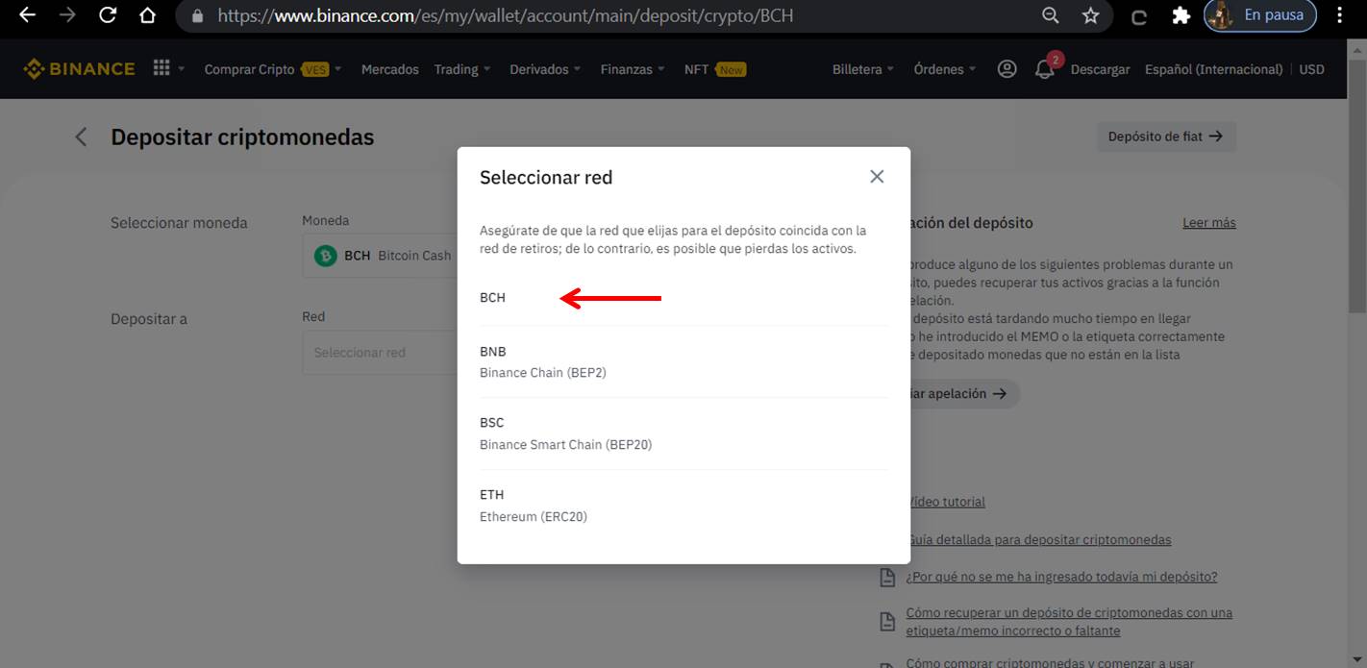Expand the Comprar Cripto menu
The image size is (1367, 668).
tap(273, 69)
